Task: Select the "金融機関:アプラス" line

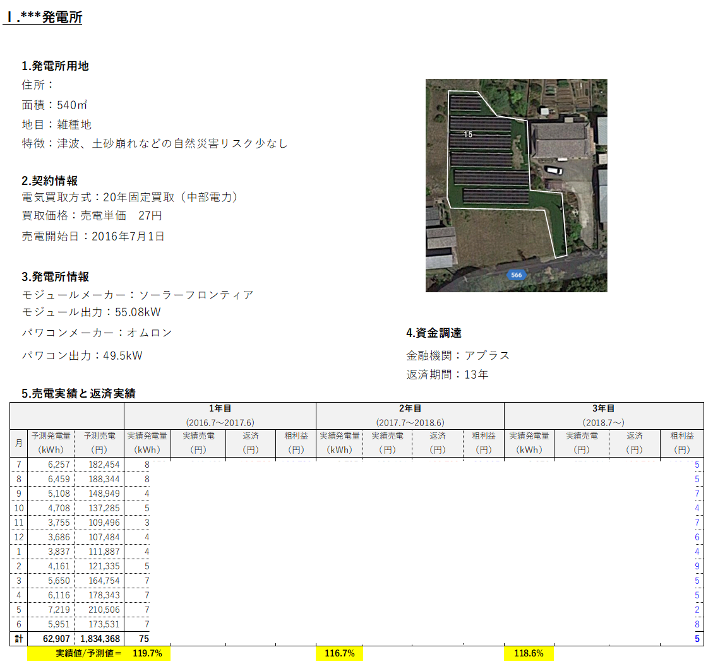Action: click(458, 356)
